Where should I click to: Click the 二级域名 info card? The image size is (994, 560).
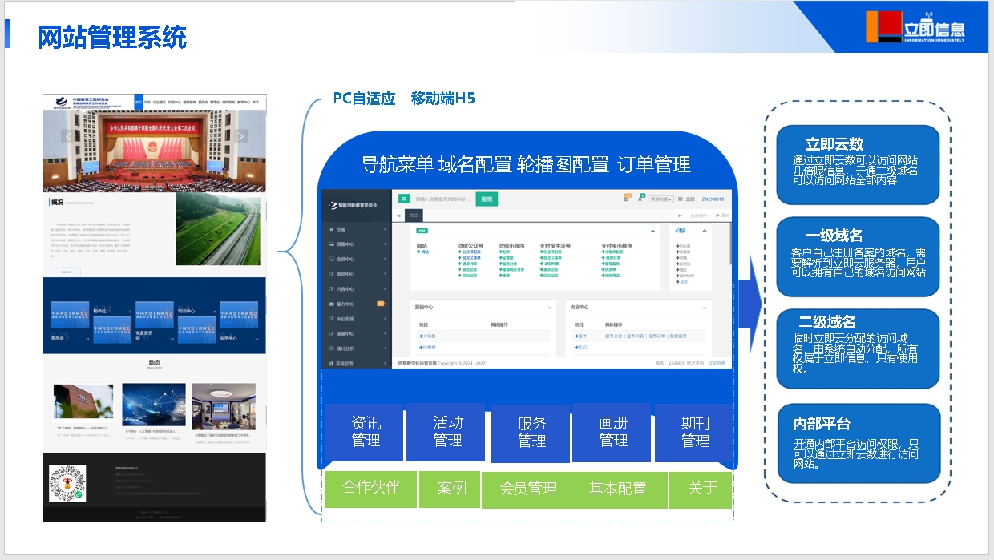(858, 348)
